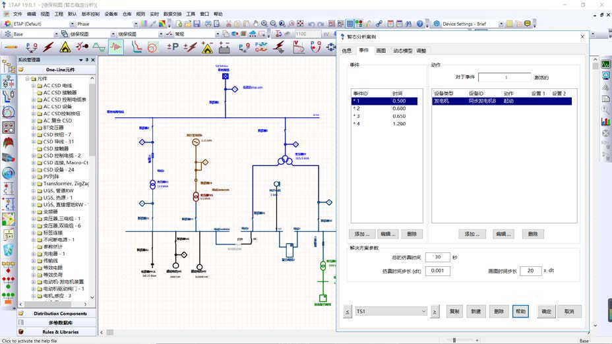Click the 帮助 button in dialog
The image size is (612, 344).
click(x=521, y=311)
